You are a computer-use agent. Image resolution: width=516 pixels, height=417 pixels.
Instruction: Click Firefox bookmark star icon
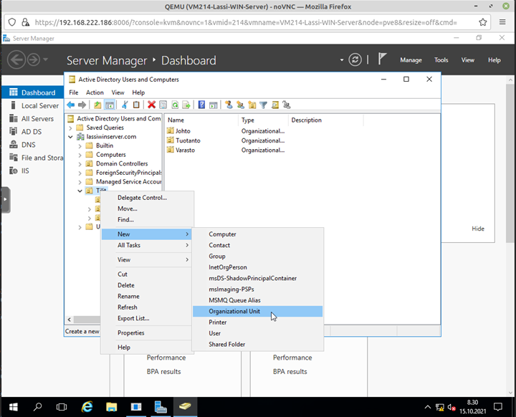click(483, 22)
